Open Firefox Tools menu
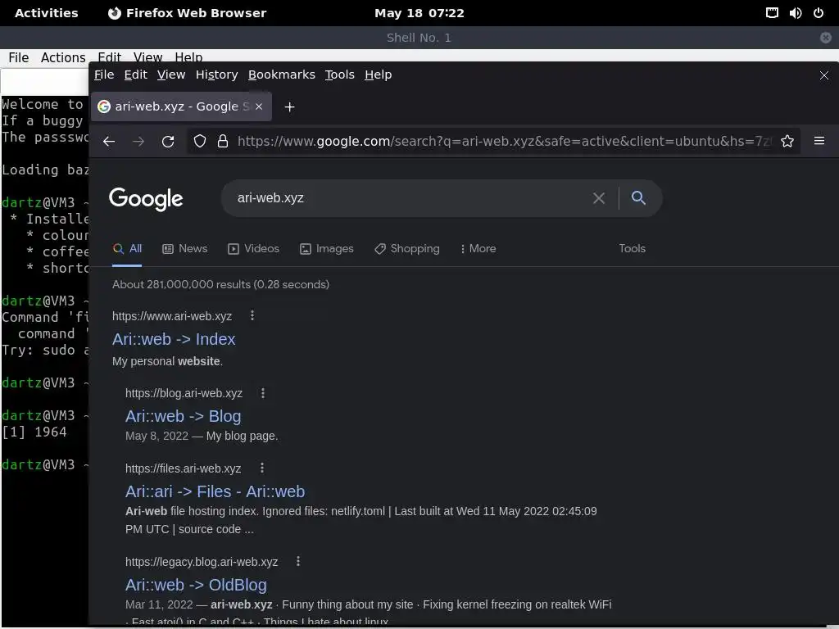The width and height of the screenshot is (839, 629). 340,75
